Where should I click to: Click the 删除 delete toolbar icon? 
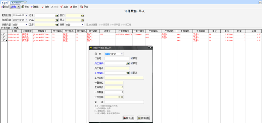(33, 7)
